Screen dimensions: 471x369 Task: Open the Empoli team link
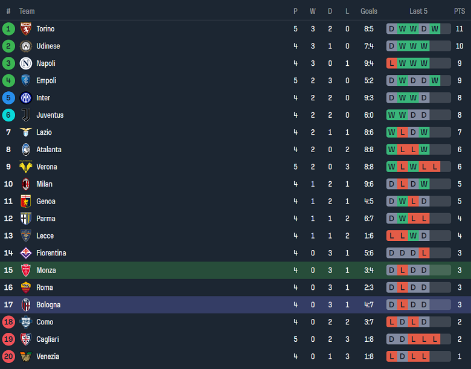pos(46,80)
